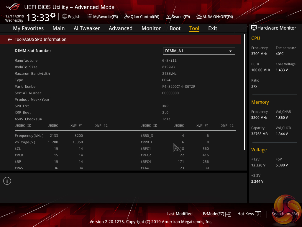Click the SPD list vertical scrollbar
Image resolution: width=302 pixels, height=227 pixels.
[244, 92]
